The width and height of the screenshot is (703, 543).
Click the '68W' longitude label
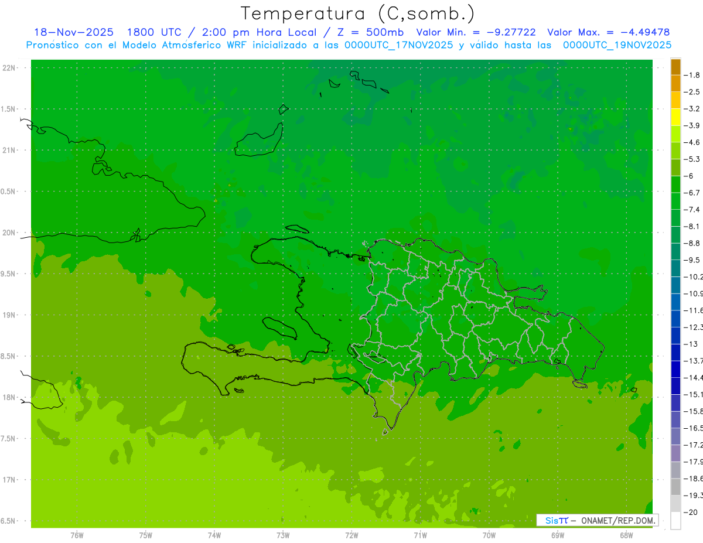[626, 535]
